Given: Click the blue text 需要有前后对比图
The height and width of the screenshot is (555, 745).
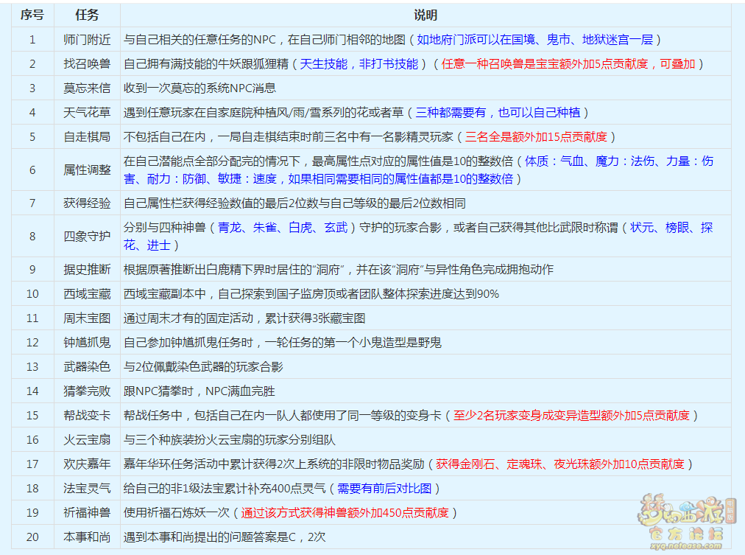Looking at the screenshot, I should [384, 488].
